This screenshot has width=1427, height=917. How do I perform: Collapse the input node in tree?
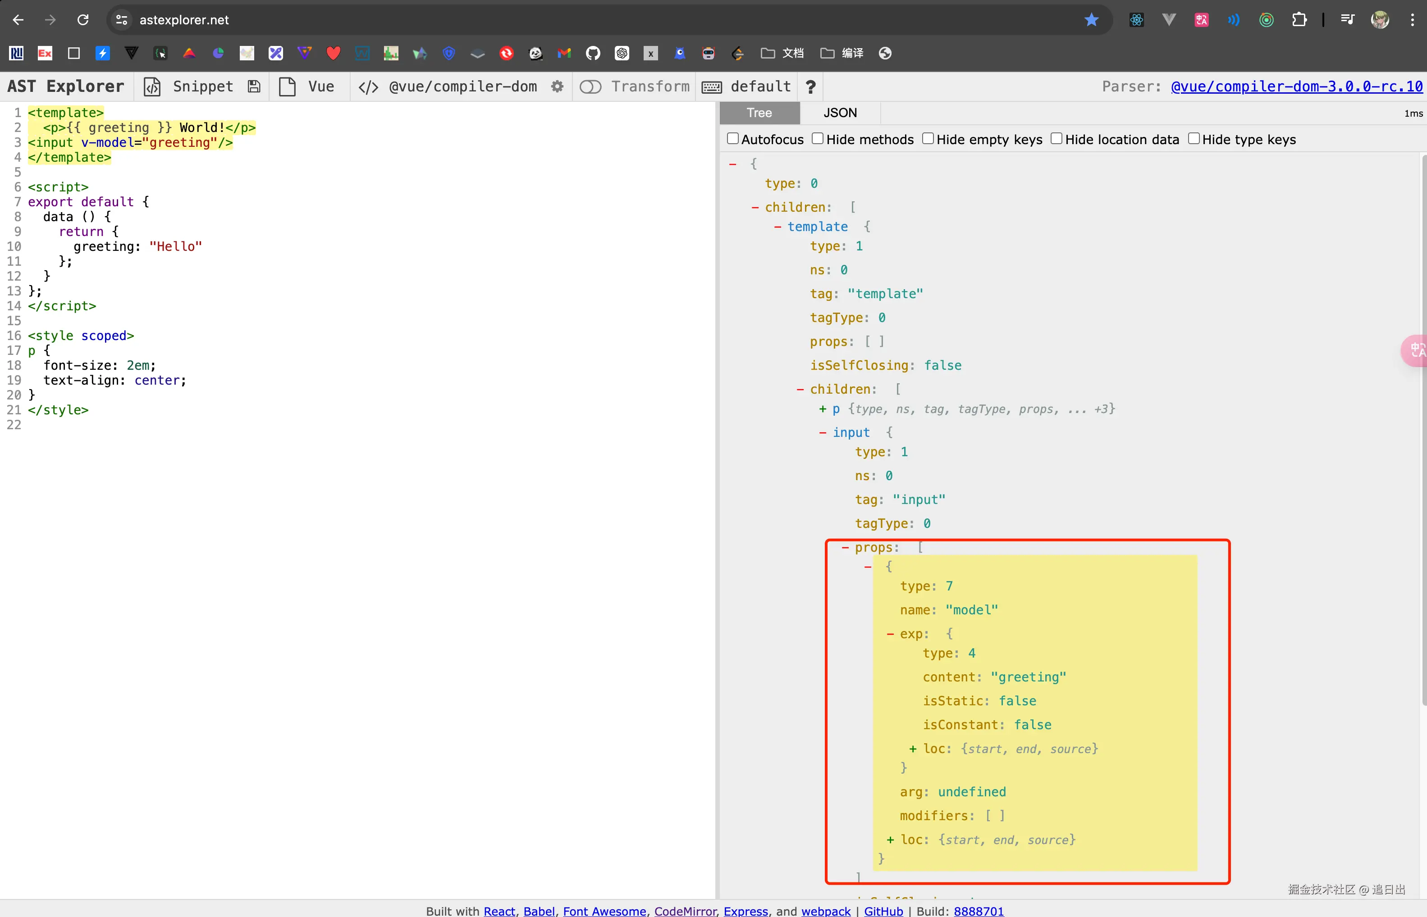(x=822, y=433)
